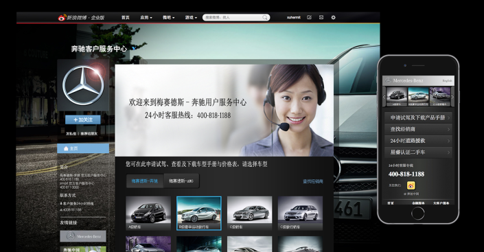
Task: Open the 查找经销商 link
Action: [312, 181]
